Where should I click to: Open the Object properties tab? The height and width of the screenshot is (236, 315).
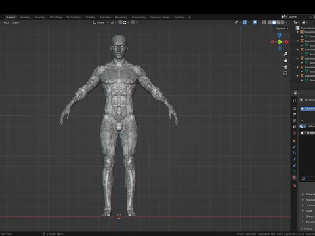click(295, 141)
